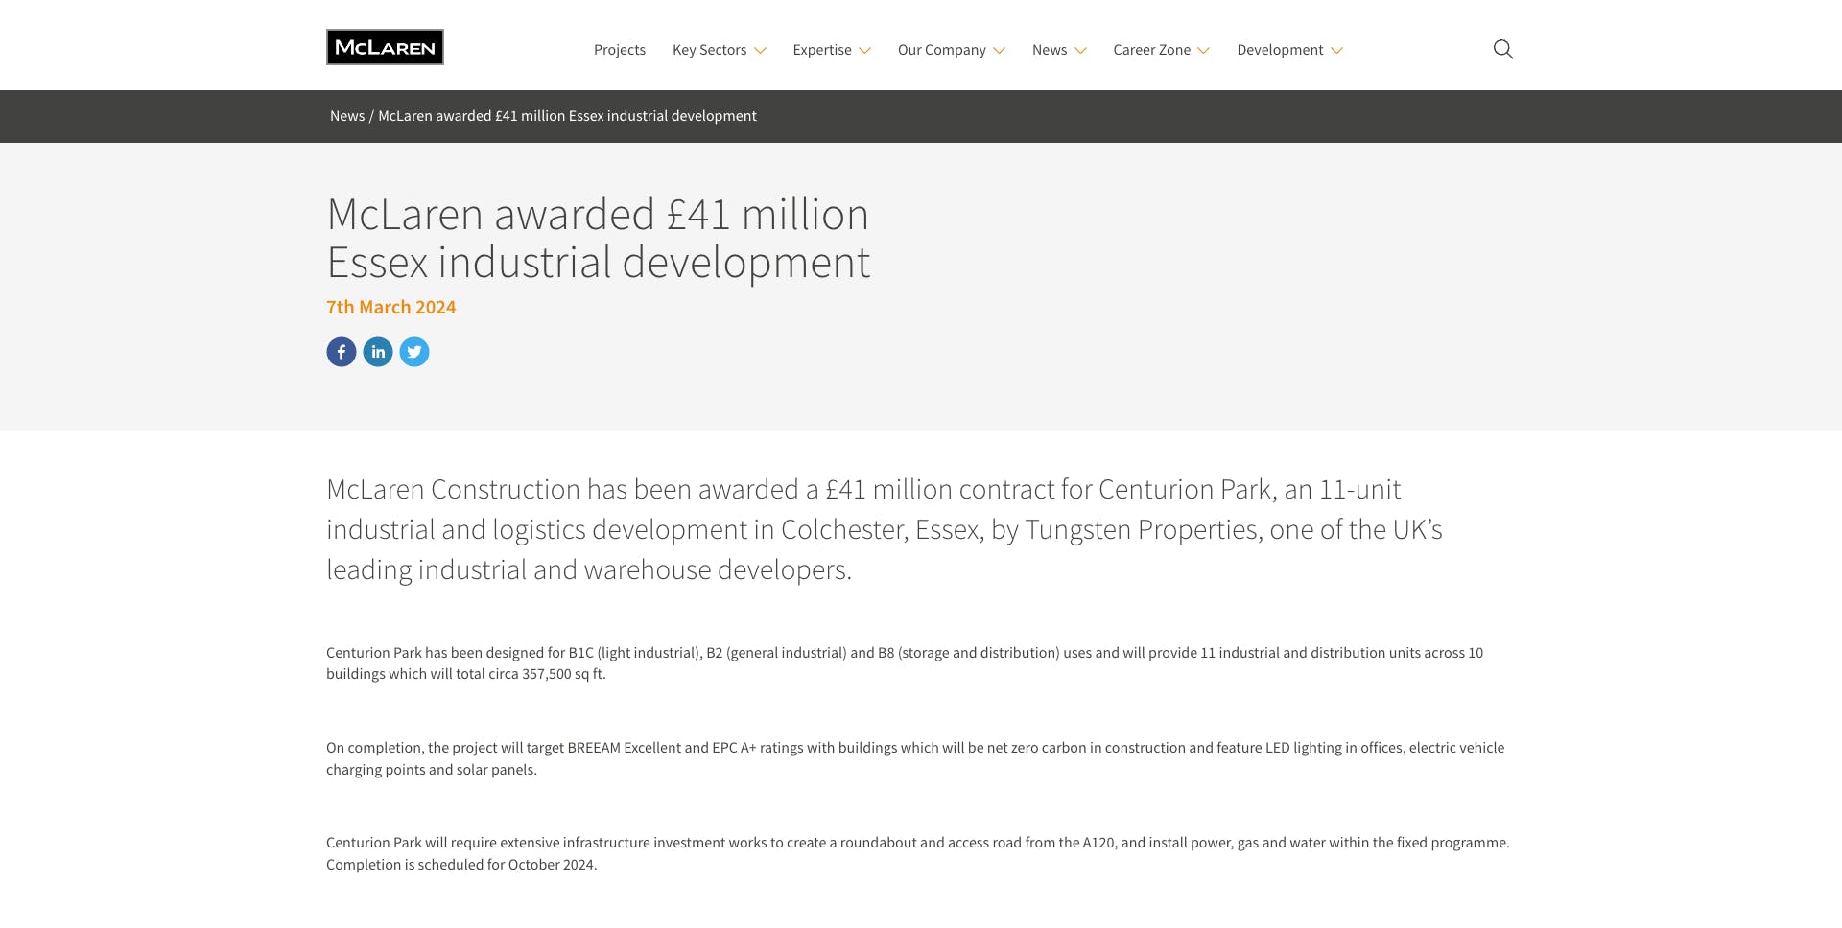
Task: Click the McLaren brand name in header
Action: point(385,46)
